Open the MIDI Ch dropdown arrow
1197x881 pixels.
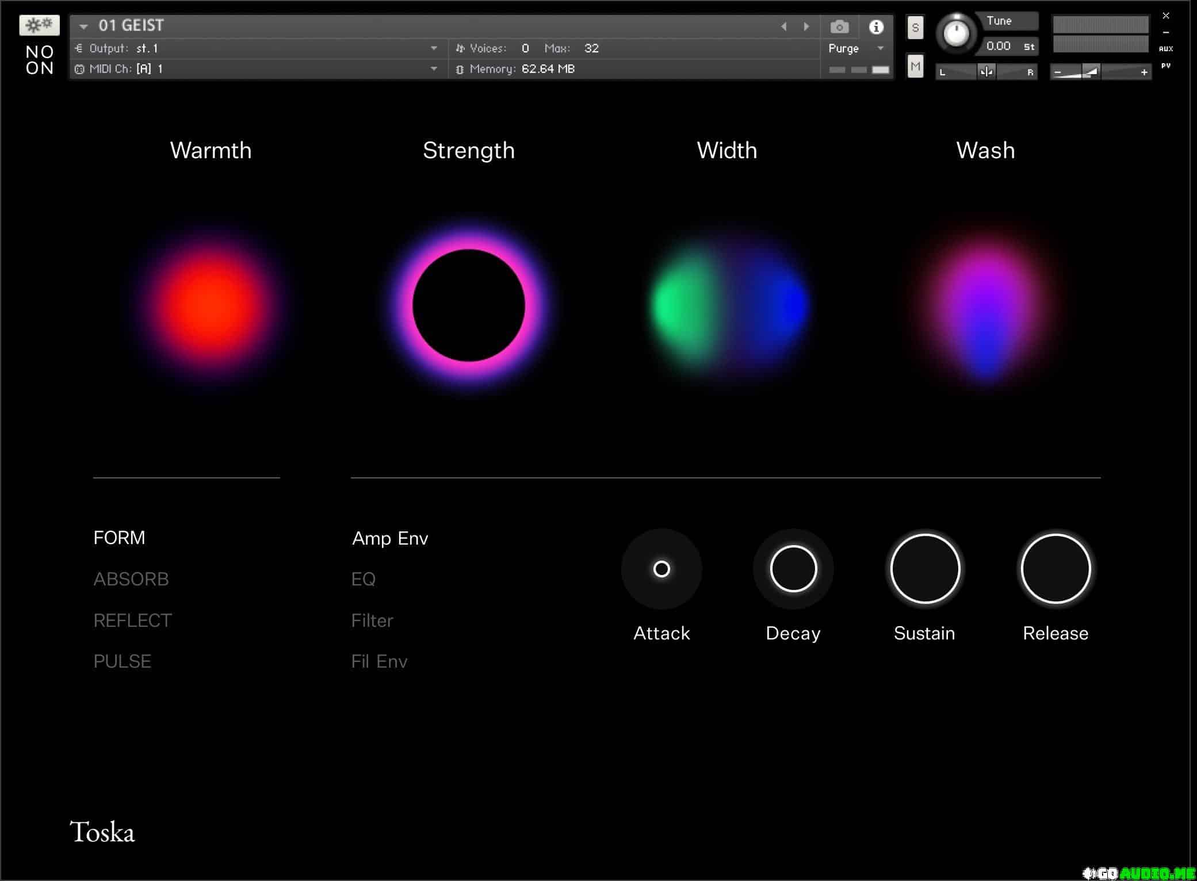pos(434,69)
